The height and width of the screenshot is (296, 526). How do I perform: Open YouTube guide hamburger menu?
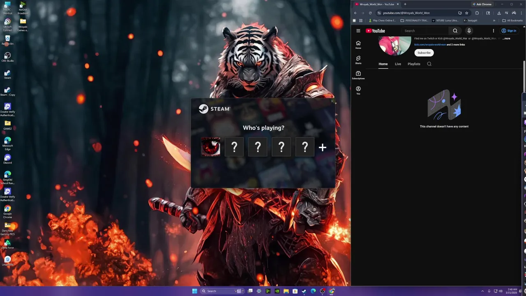click(x=358, y=31)
